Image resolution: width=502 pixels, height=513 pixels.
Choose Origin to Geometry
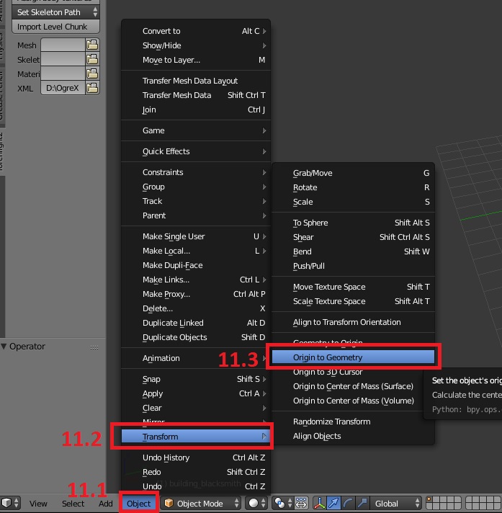(x=353, y=357)
